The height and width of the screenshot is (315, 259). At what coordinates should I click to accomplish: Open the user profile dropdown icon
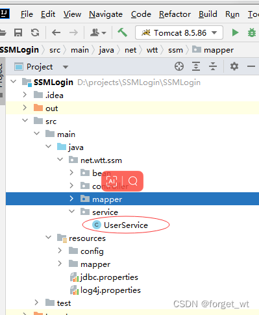98,32
